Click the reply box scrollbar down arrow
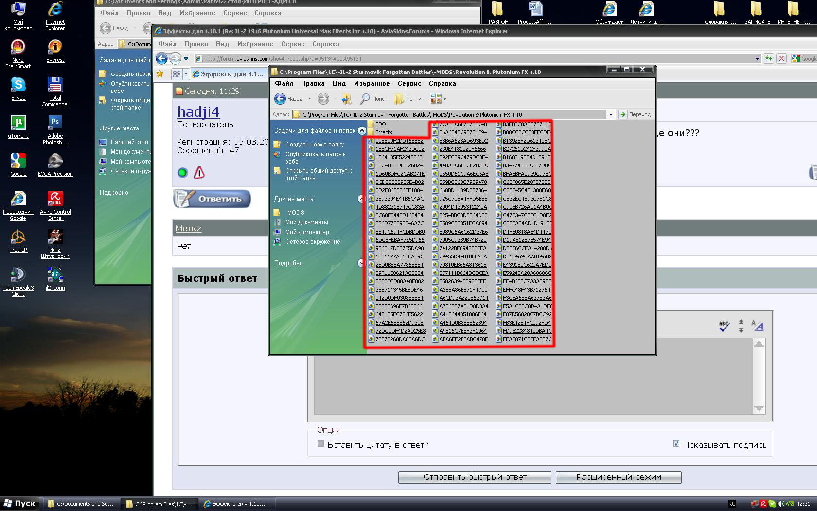 (759, 408)
